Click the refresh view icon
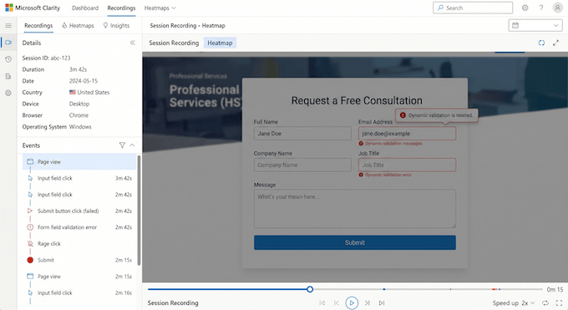 tap(541, 43)
